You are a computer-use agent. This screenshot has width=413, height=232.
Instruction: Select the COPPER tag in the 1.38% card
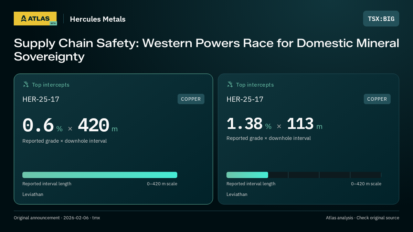377,99
